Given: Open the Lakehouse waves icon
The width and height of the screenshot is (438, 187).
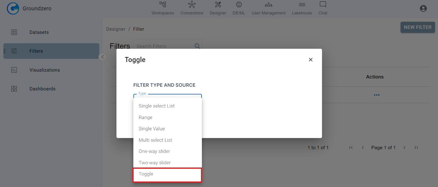Looking at the screenshot, I should point(302,5).
